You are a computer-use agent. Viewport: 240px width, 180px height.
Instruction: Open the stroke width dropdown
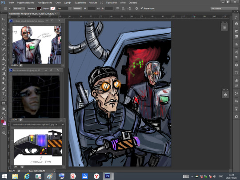tap(70, 8)
